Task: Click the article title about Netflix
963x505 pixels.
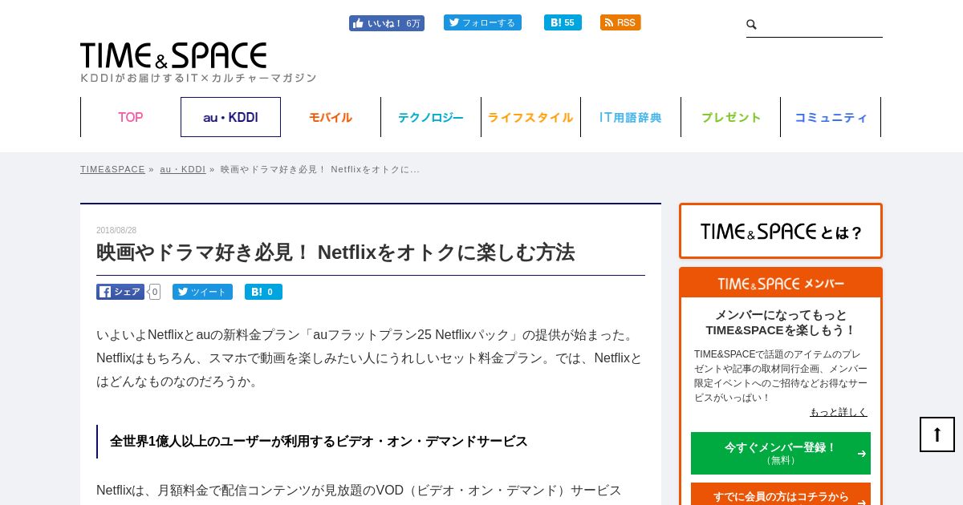Action: [335, 252]
